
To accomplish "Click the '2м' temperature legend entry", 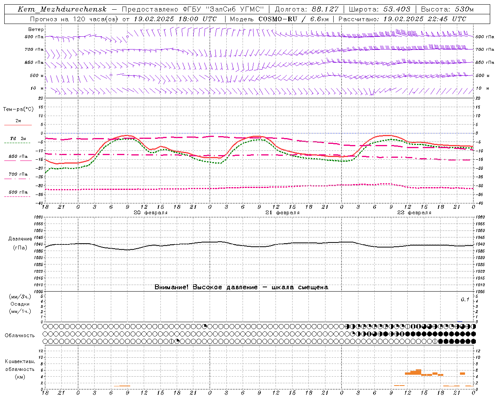I will [18, 121].
